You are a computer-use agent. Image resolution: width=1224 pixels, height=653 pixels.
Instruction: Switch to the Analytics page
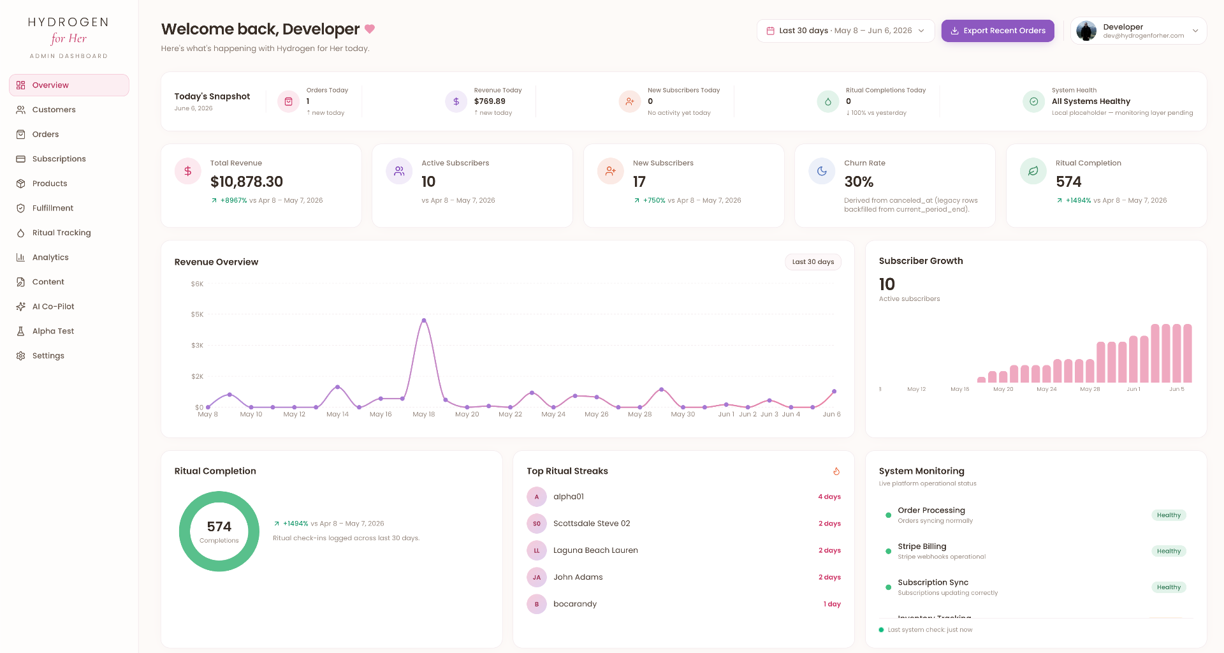point(69,258)
